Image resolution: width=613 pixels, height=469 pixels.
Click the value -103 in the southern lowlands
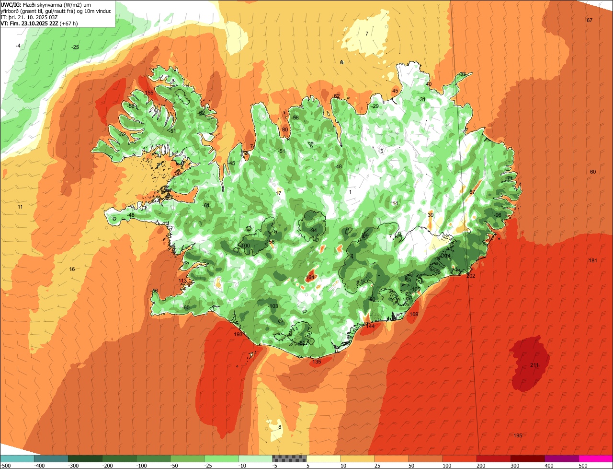(x=273, y=306)
